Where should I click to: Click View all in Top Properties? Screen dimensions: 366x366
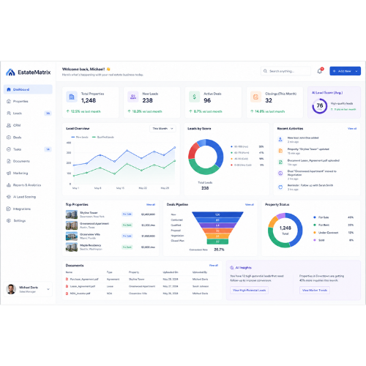click(x=151, y=204)
